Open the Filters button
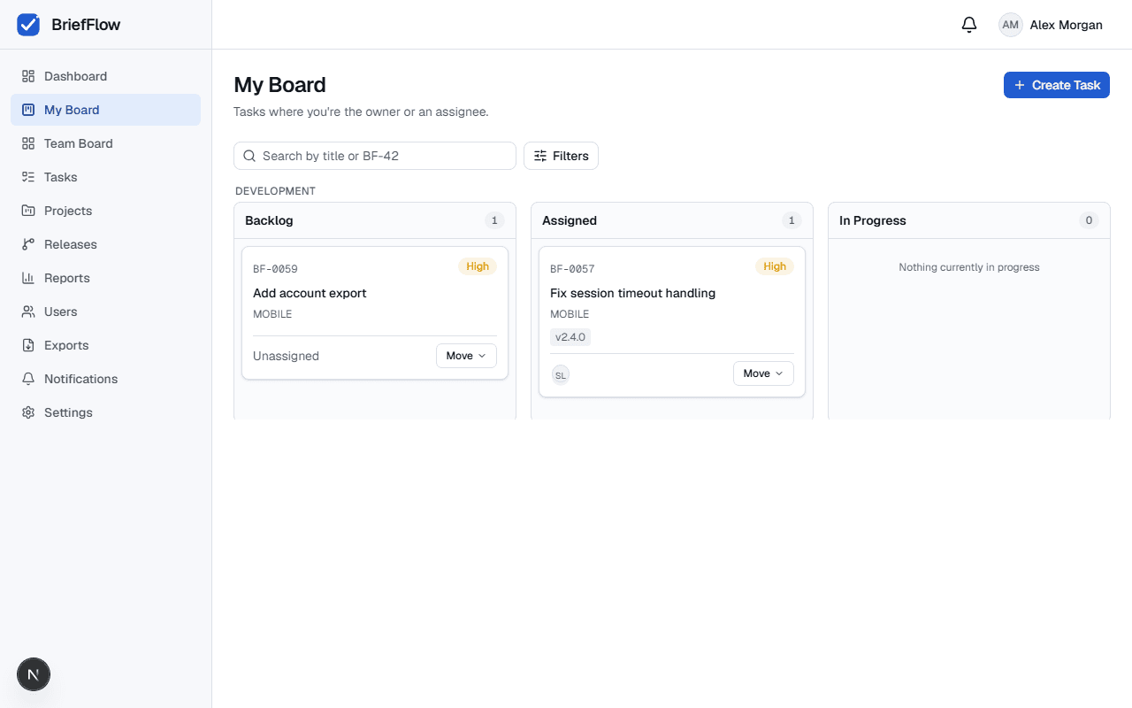Viewport: 1132px width, 708px height. tap(562, 156)
